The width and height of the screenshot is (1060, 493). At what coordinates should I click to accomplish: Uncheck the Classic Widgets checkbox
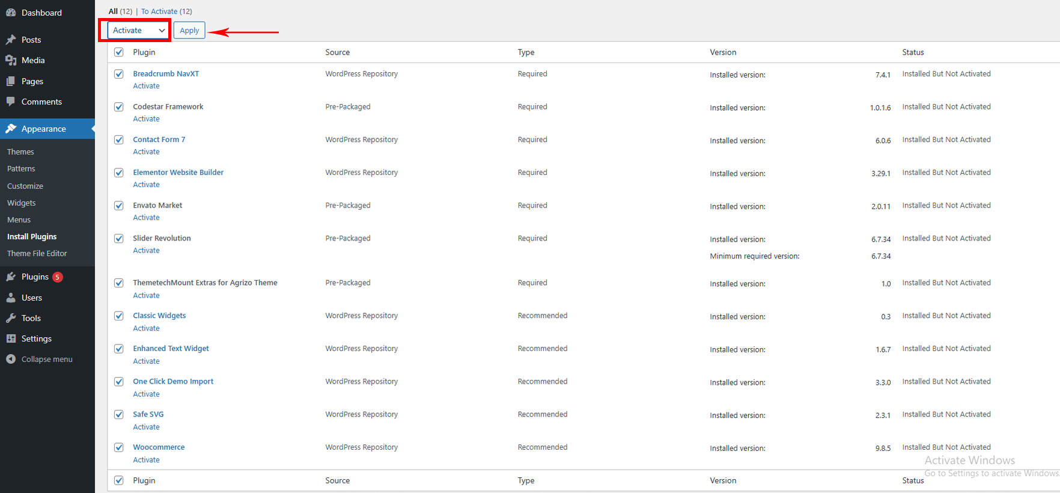pyautogui.click(x=119, y=316)
